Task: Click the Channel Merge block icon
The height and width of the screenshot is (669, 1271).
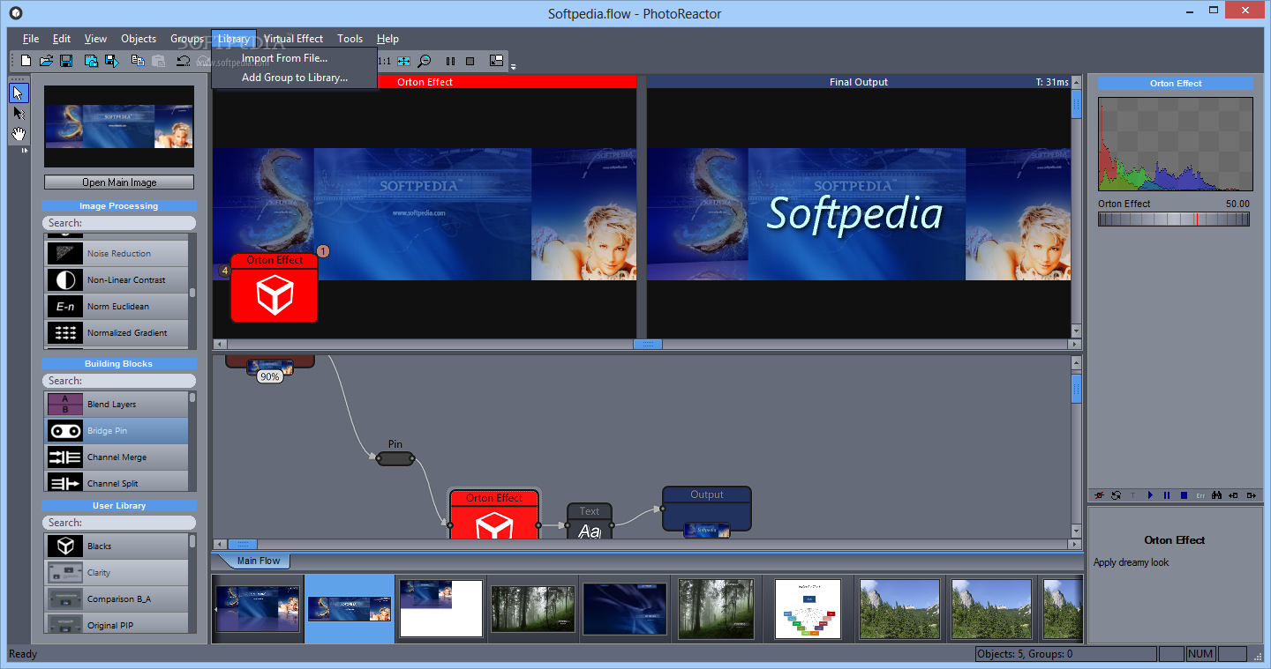Action: click(64, 457)
